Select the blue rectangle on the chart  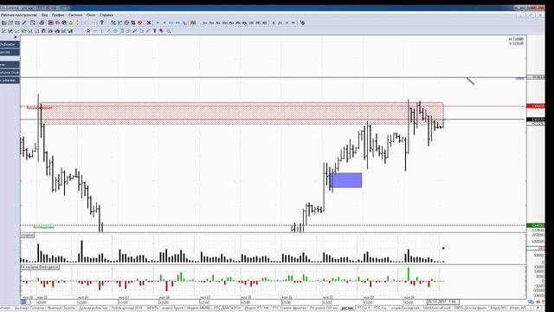pyautogui.click(x=346, y=180)
